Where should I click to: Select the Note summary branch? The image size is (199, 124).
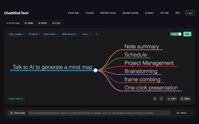click(142, 46)
